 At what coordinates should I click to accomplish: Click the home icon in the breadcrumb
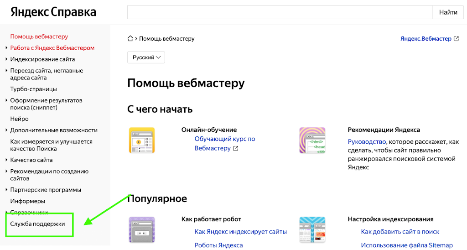(x=130, y=38)
